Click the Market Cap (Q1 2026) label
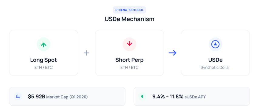259x112 pixels. click(67, 97)
